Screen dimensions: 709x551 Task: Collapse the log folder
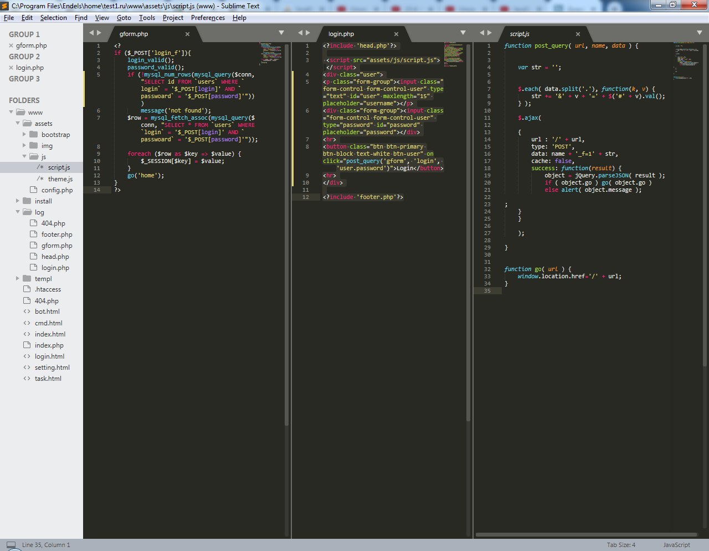point(18,212)
